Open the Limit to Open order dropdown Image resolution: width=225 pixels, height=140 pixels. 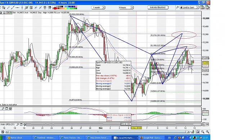point(189,7)
